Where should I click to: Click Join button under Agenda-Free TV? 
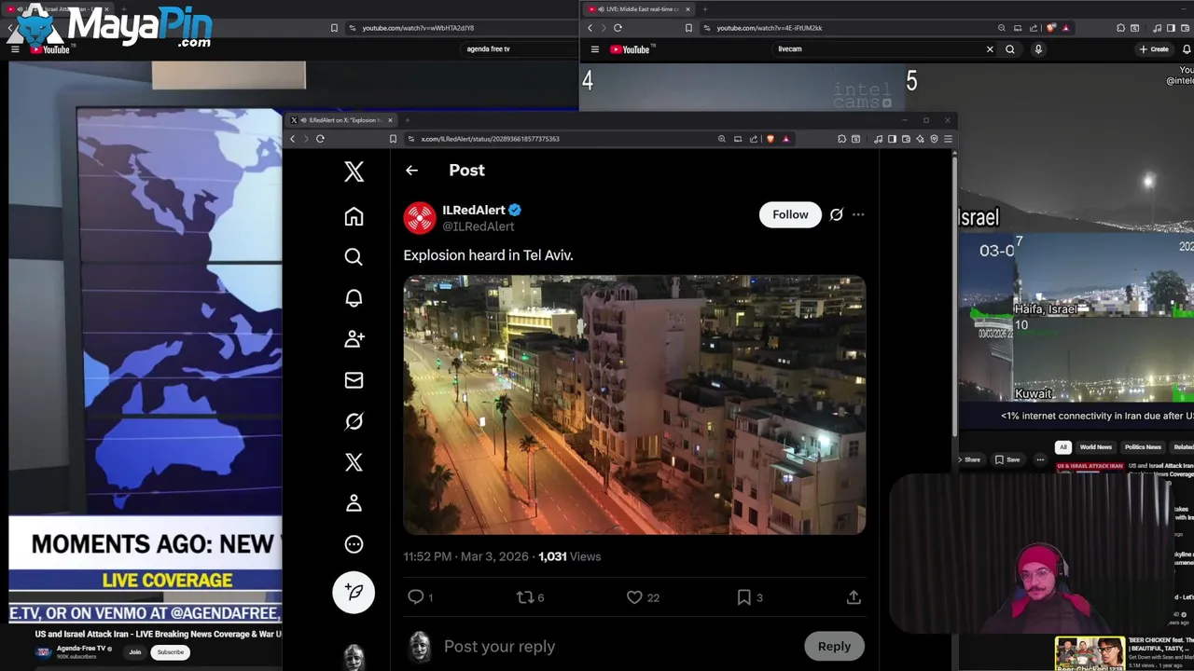tap(135, 652)
